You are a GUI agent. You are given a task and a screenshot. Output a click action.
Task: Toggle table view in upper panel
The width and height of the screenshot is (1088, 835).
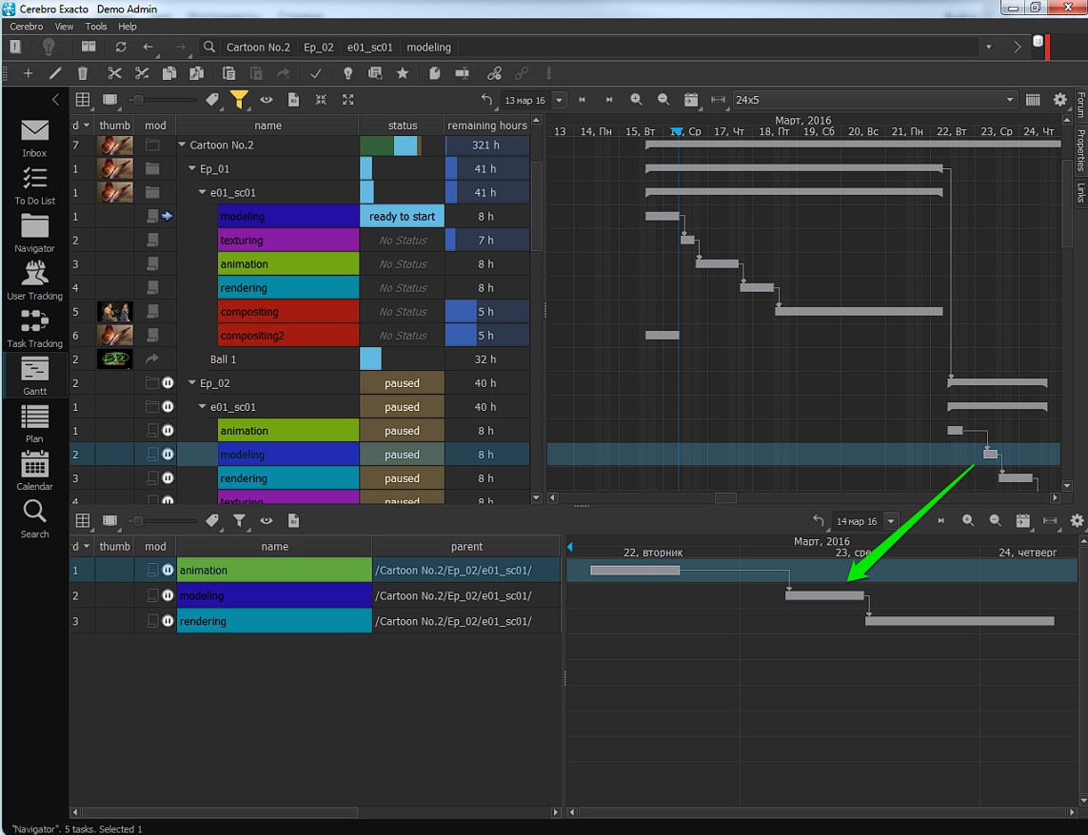83,100
